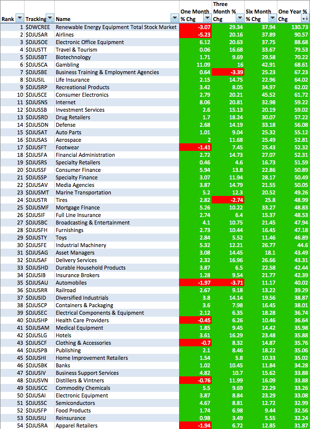Viewport: 310px width, 429px height.
Task: Select the Mortgage Finance cell
Action: coord(117,207)
